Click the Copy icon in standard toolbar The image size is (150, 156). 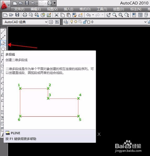(63, 15)
